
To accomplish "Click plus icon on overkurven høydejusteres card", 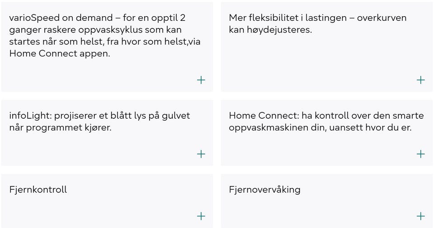I will tap(421, 80).
